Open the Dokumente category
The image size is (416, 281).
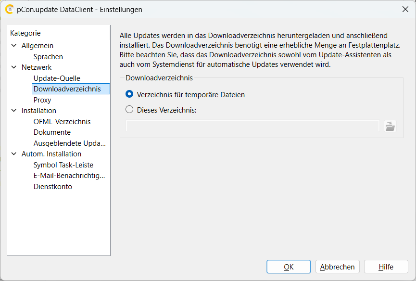[x=52, y=132]
